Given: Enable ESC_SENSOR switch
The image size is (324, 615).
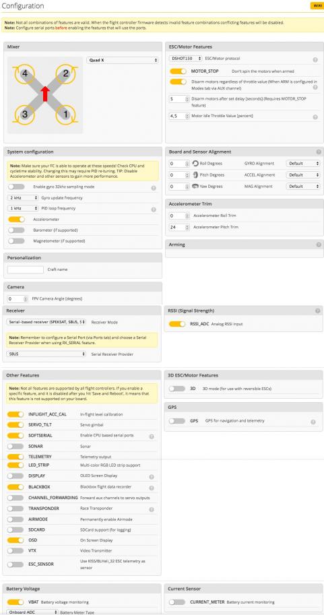Looking at the screenshot, I should point(15,564).
